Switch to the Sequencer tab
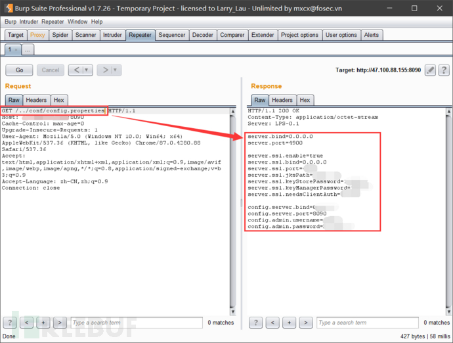The image size is (453, 343). [172, 35]
